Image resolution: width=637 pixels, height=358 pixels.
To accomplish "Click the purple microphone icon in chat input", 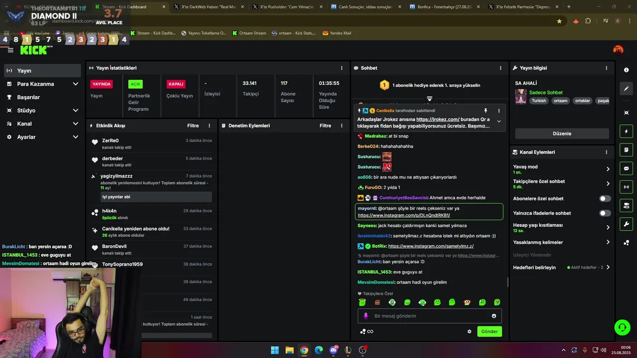I will coord(366,316).
